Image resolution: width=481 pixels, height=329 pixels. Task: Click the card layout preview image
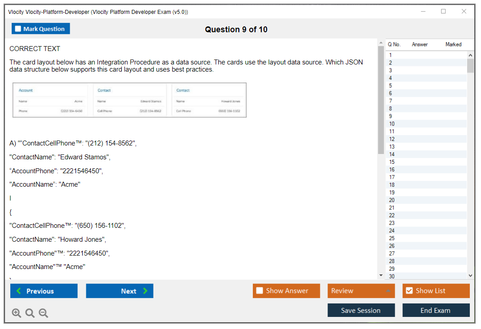(x=129, y=100)
